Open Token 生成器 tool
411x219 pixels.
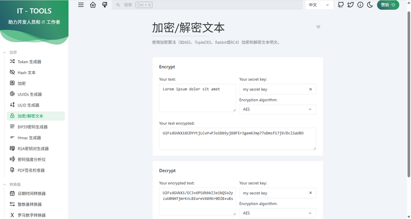pos(36,62)
